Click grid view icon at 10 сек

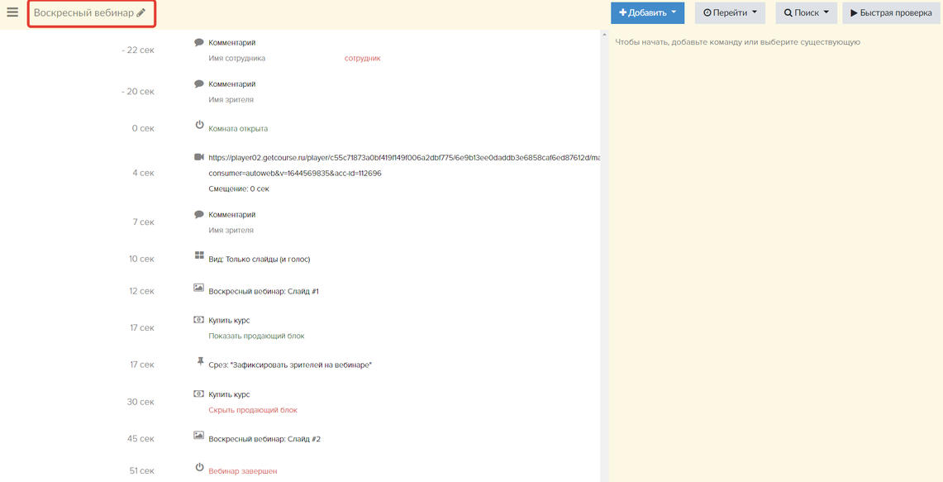(x=200, y=255)
